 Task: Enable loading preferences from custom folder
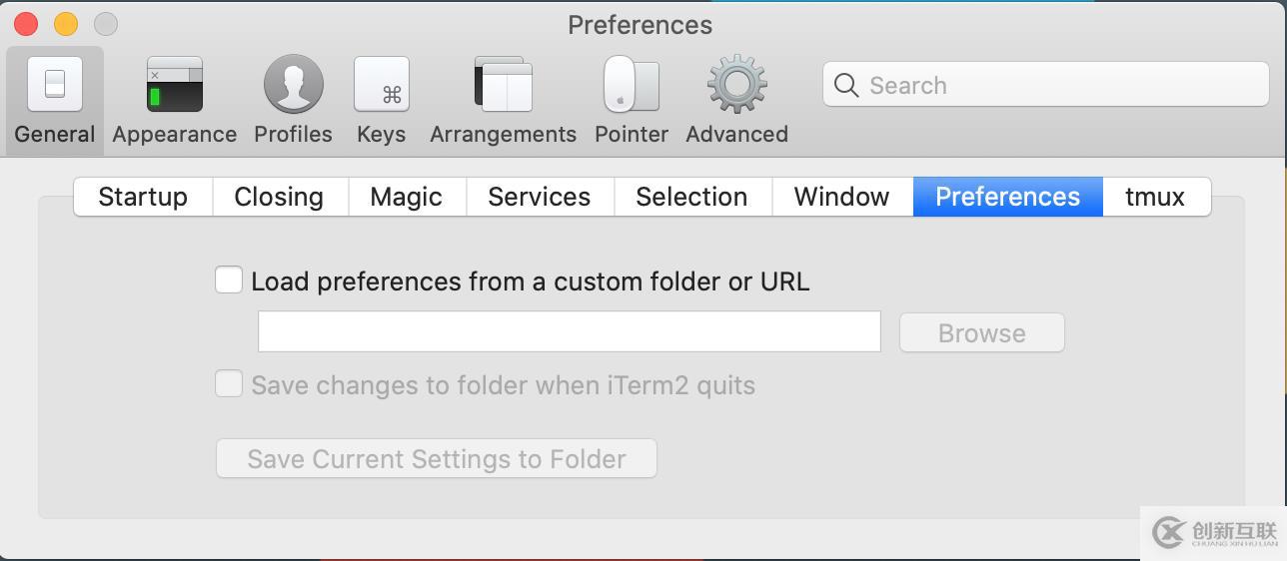tap(229, 280)
